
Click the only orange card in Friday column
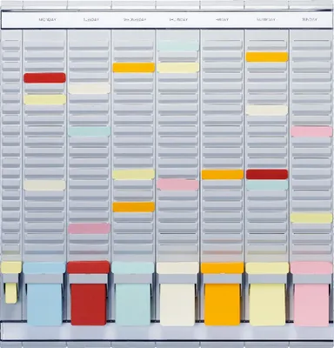(x=223, y=175)
